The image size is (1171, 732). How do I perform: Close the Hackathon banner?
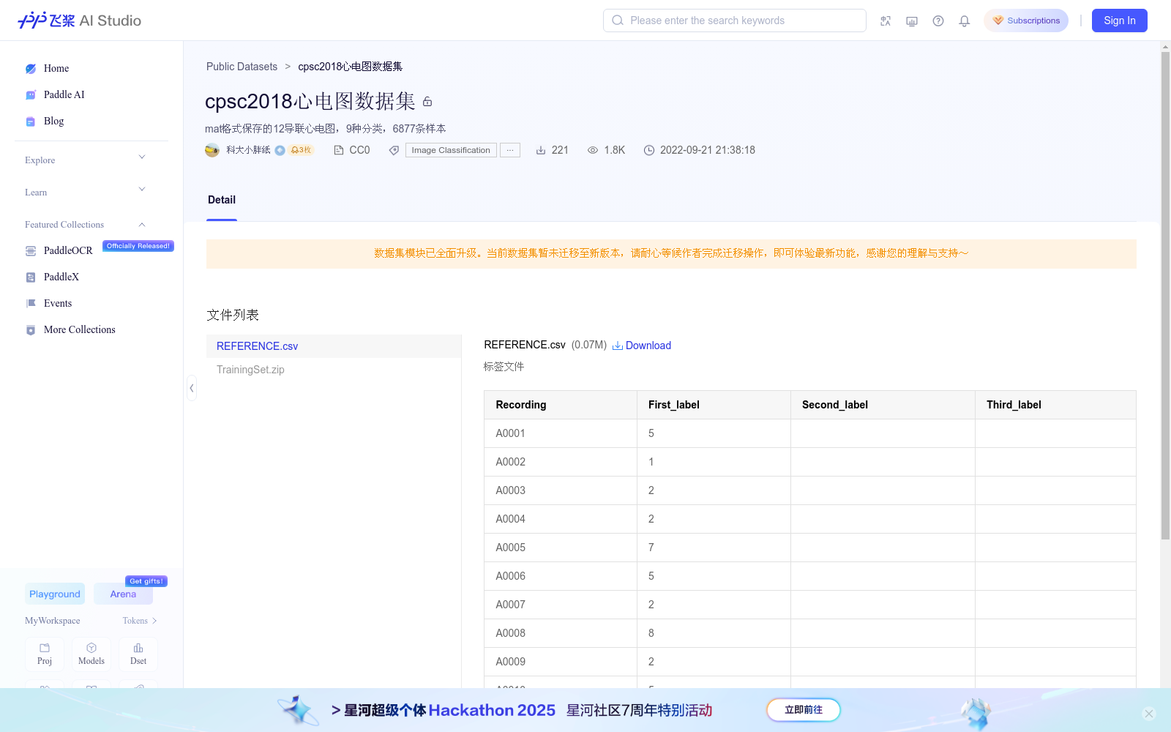(x=1149, y=714)
